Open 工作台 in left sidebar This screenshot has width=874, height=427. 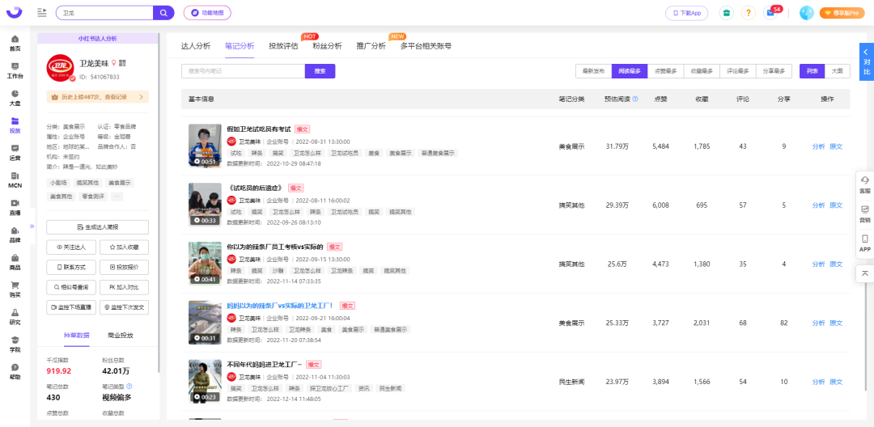(x=15, y=70)
